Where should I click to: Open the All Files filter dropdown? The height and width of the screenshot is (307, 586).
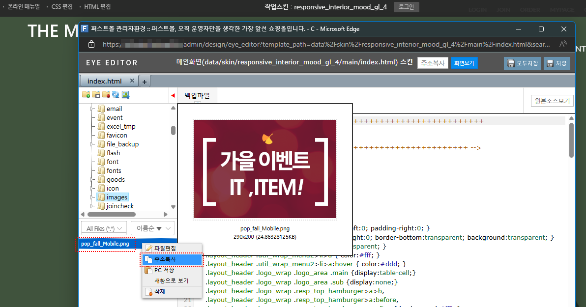click(104, 228)
